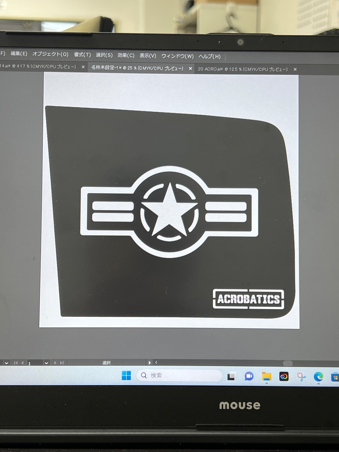The height and width of the screenshot is (452, 339).
Task: Close the 名称未設定-1 document tab
Action: tap(190, 69)
